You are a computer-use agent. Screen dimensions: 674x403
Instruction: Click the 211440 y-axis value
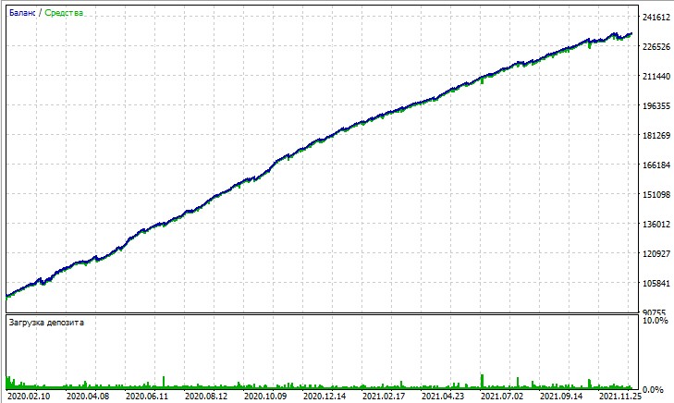656,77
